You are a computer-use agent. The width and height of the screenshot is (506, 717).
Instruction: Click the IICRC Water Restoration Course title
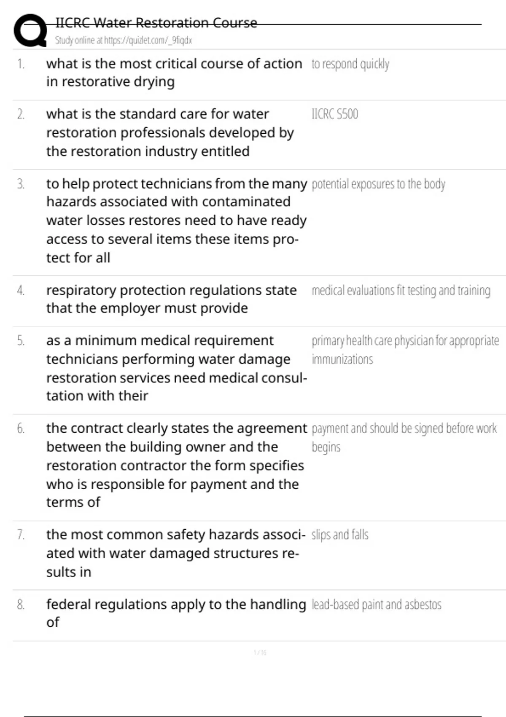156,23
